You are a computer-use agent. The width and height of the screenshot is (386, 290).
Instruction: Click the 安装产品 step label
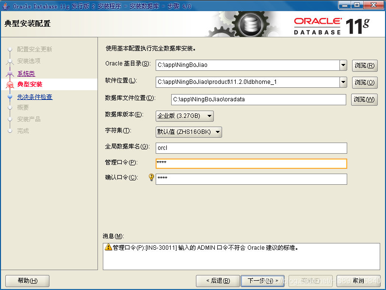pos(29,119)
